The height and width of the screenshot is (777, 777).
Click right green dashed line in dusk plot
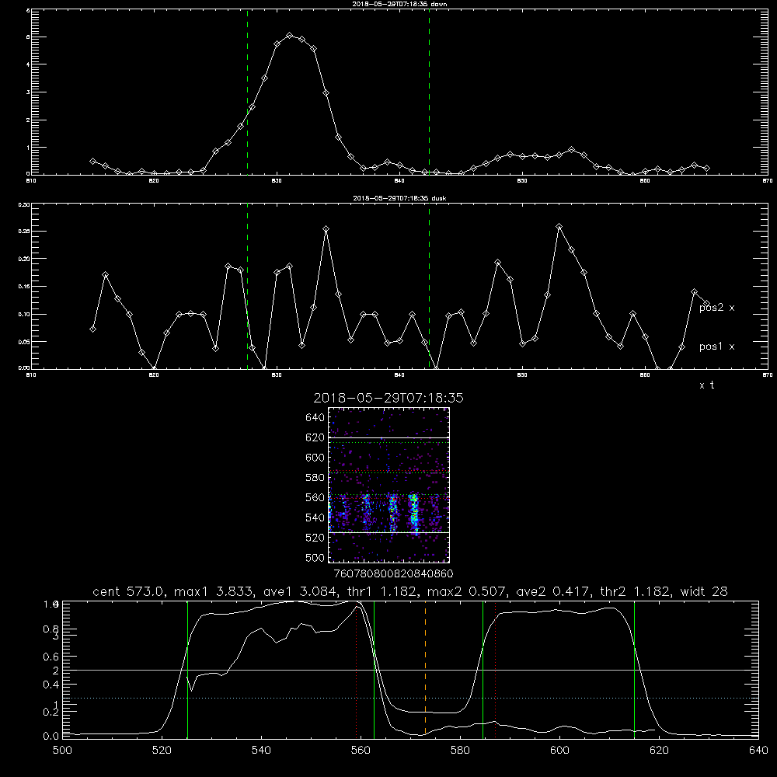pos(429,286)
